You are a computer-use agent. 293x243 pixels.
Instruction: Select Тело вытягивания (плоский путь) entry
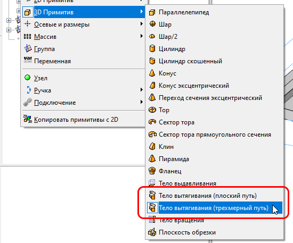click(215, 196)
